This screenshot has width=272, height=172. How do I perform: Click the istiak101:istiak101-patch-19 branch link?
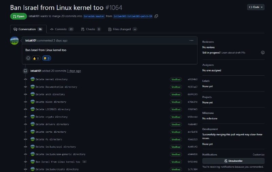click(133, 16)
